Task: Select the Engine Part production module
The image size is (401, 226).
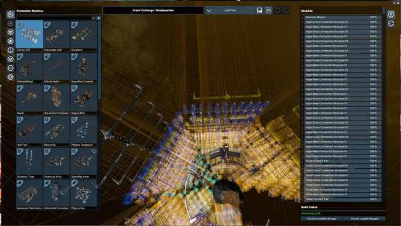Action: pos(83,100)
